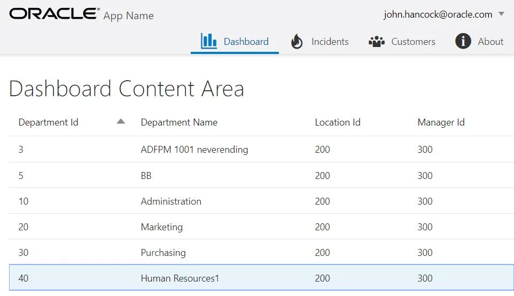The height and width of the screenshot is (296, 514).
Task: Sort by Department Name column header
Action: click(179, 122)
